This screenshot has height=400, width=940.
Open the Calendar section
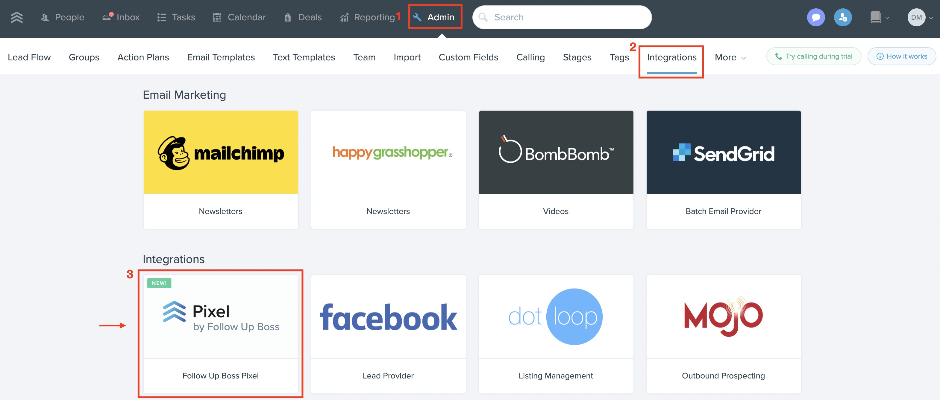[x=239, y=17]
